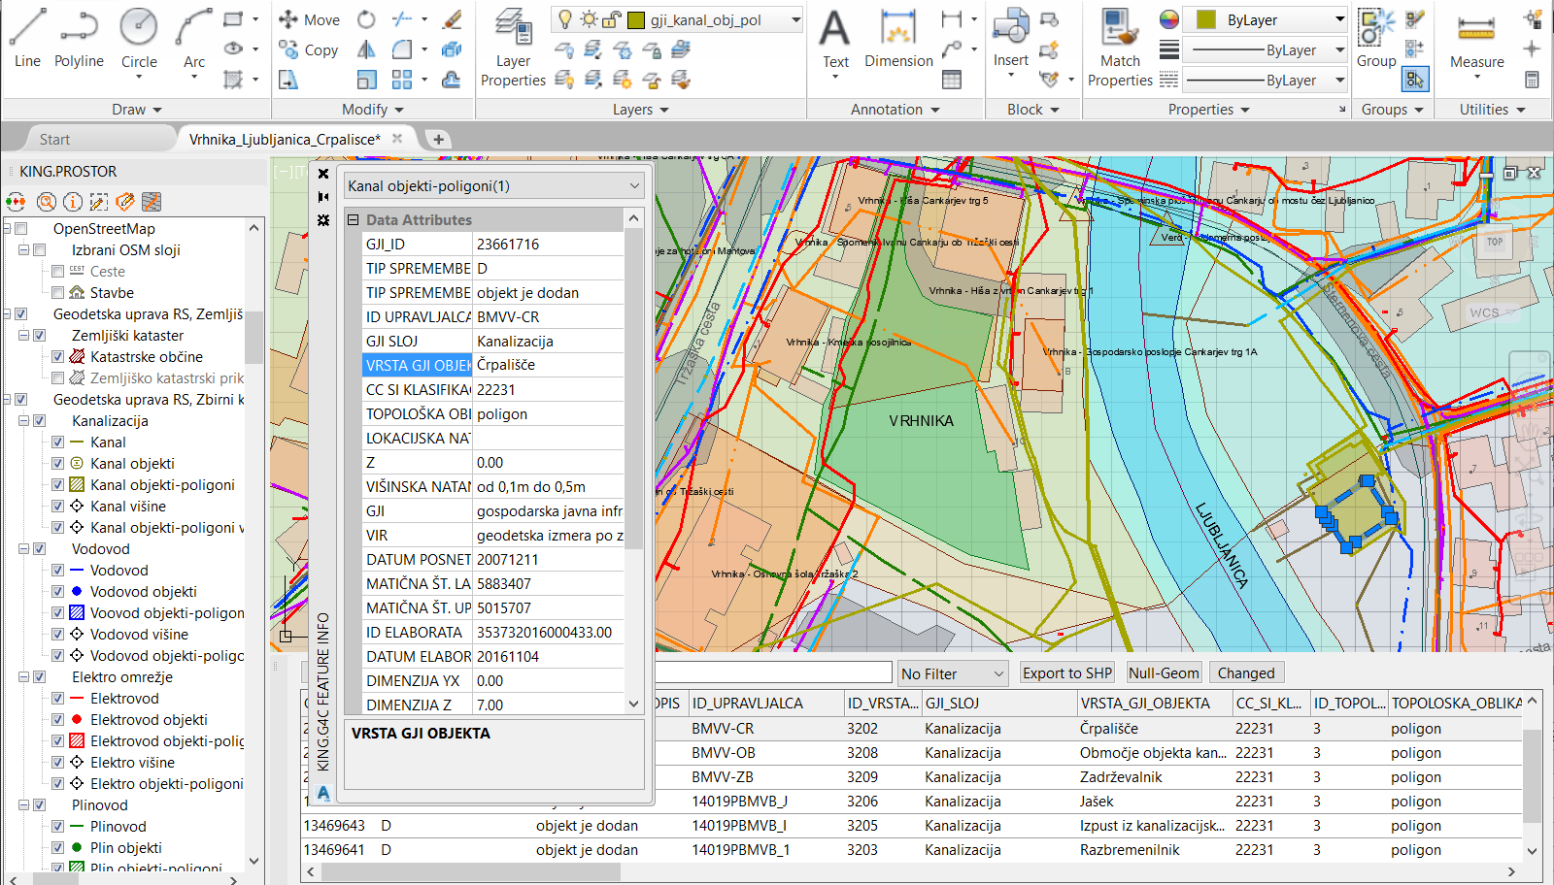Click the Changed button

click(x=1246, y=673)
